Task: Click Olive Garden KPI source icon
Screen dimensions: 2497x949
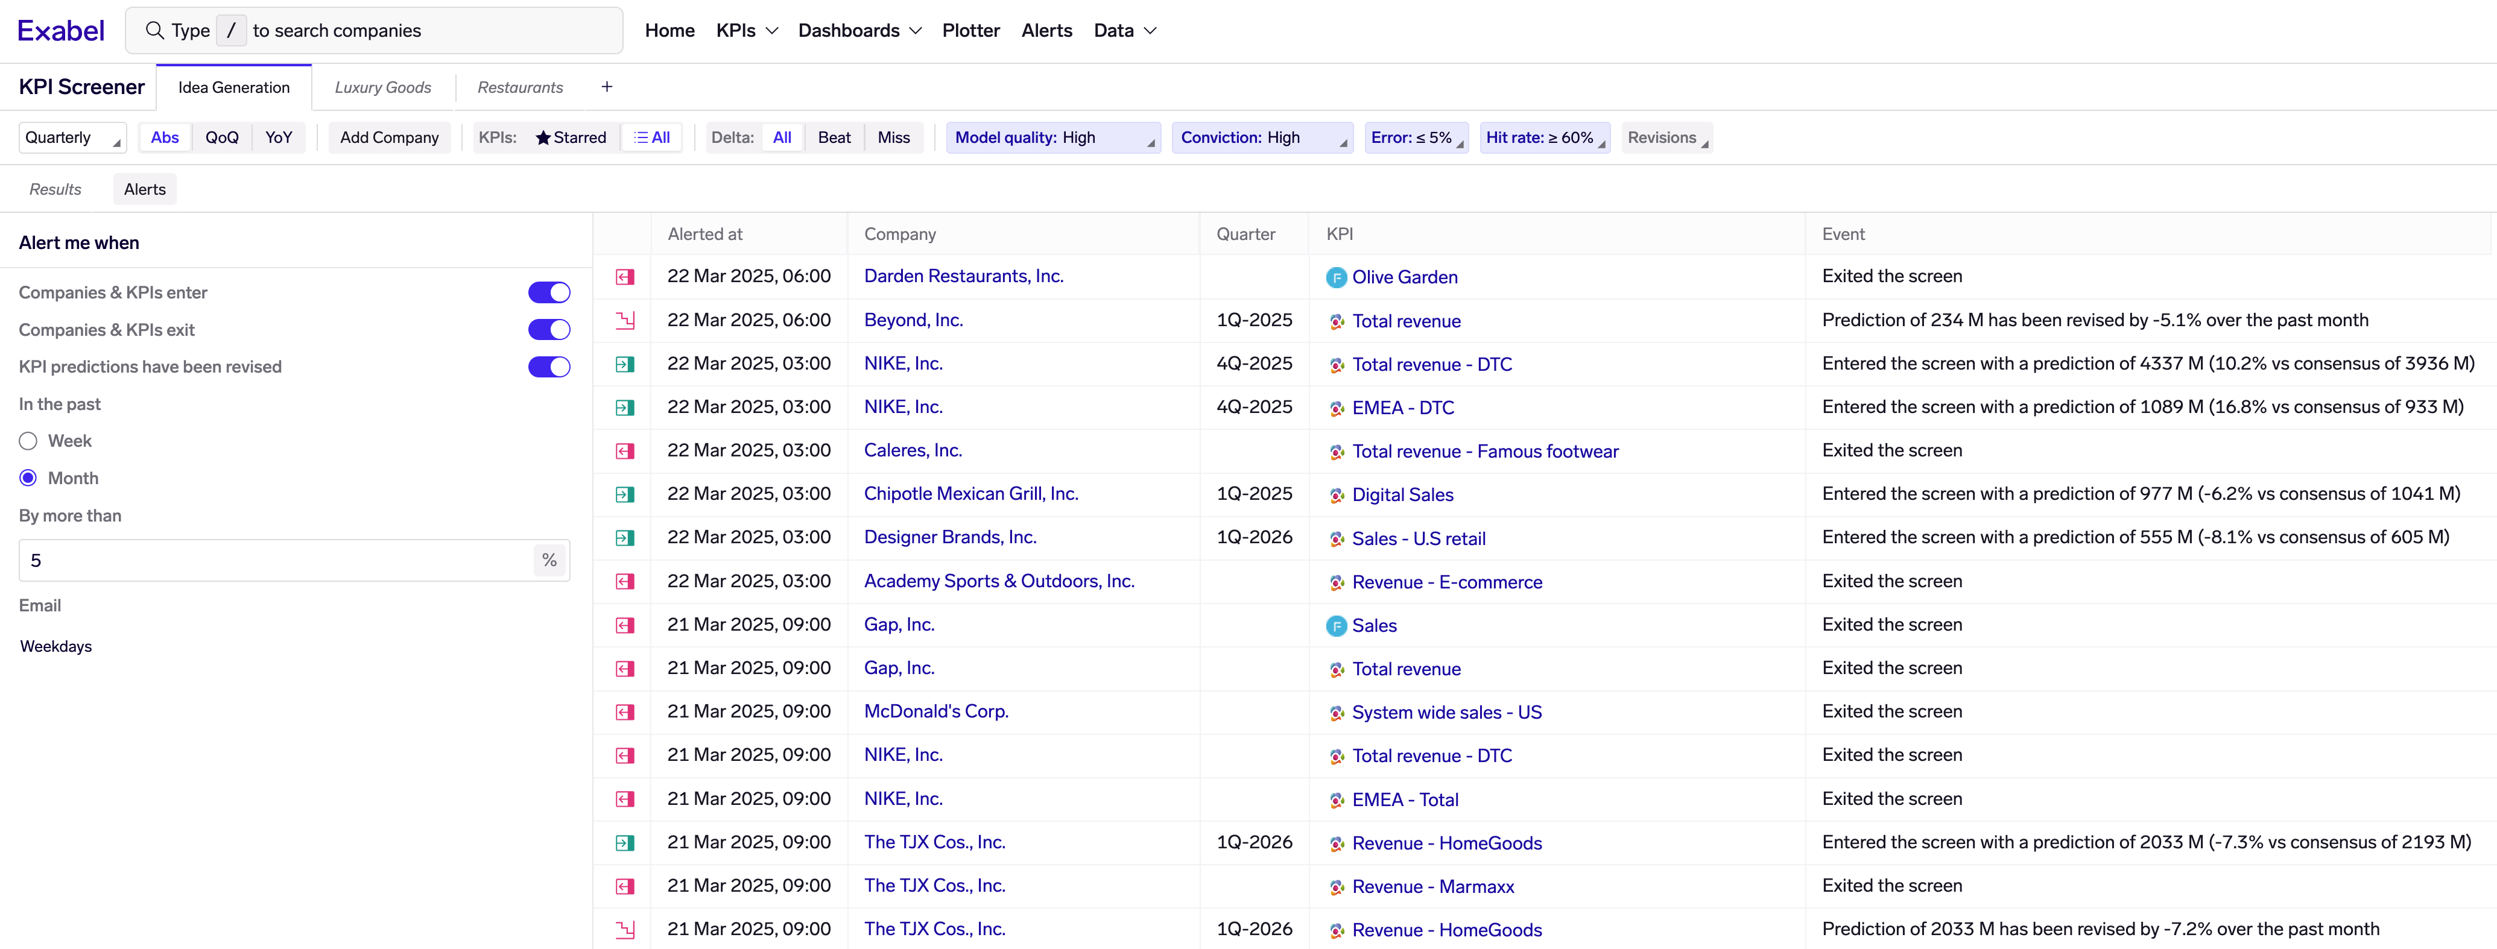Action: coord(1336,278)
